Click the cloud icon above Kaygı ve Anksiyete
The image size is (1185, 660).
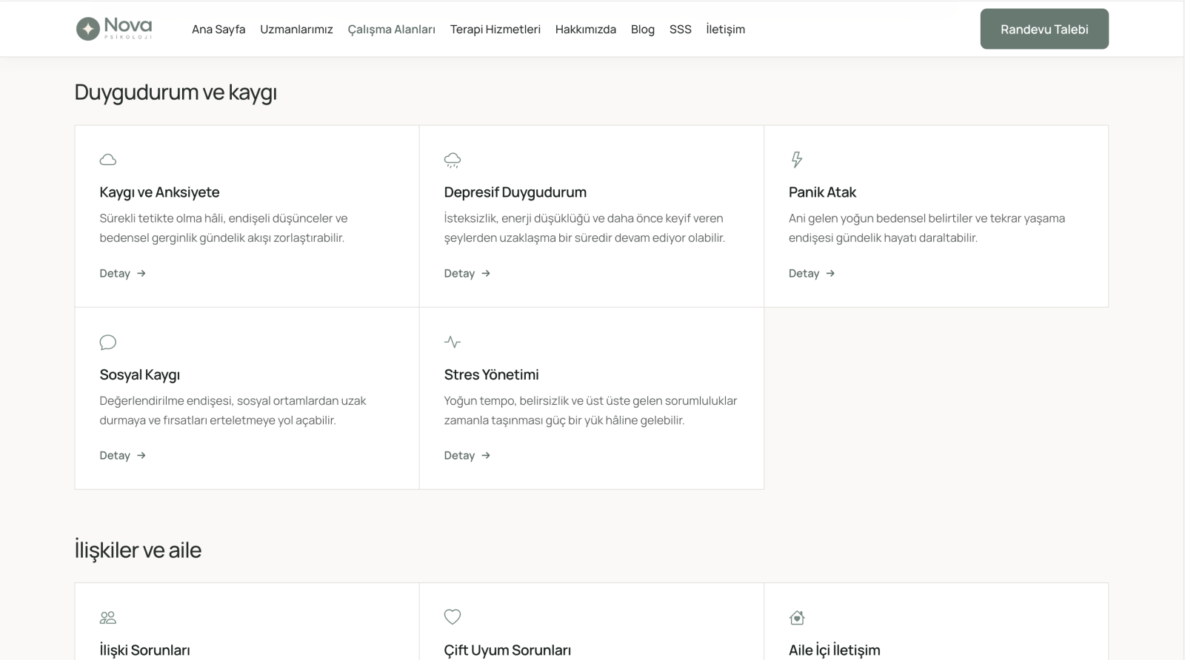tap(108, 160)
